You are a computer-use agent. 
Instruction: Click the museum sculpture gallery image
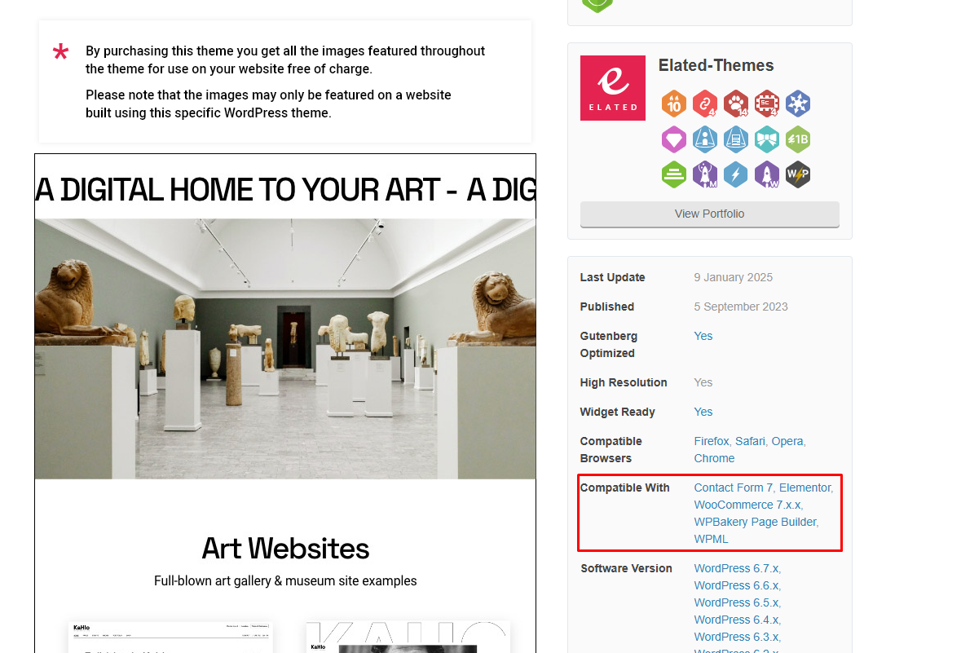coord(285,349)
